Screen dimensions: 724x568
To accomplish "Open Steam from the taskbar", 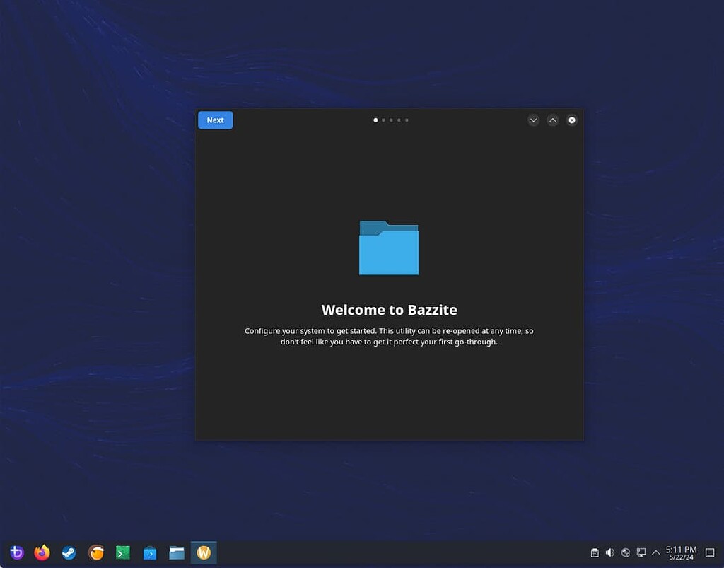I will click(69, 552).
